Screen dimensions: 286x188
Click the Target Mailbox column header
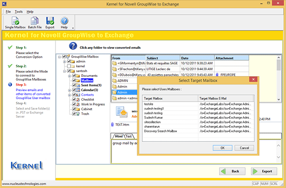(170, 98)
